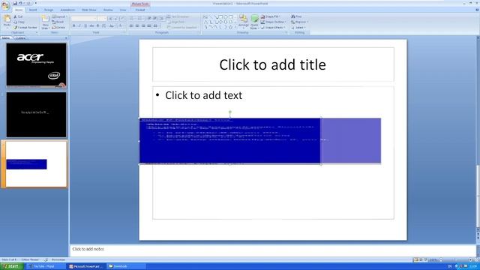Open the Select dropdown in Editing

pos(298,28)
